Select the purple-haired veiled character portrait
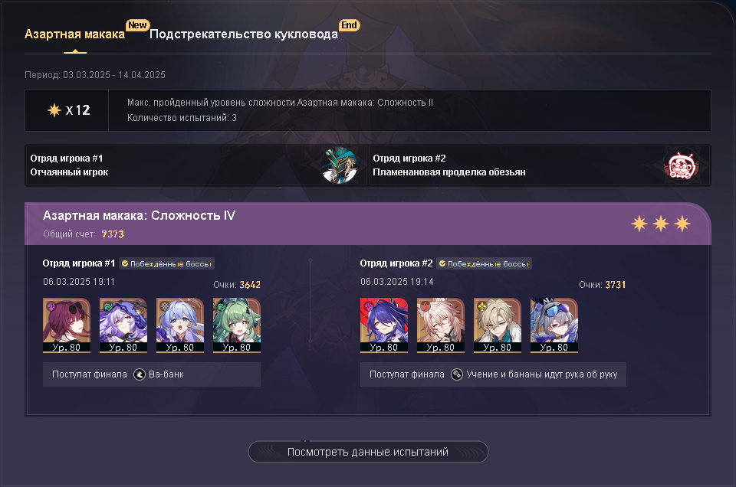The width and height of the screenshot is (736, 487). (x=123, y=325)
